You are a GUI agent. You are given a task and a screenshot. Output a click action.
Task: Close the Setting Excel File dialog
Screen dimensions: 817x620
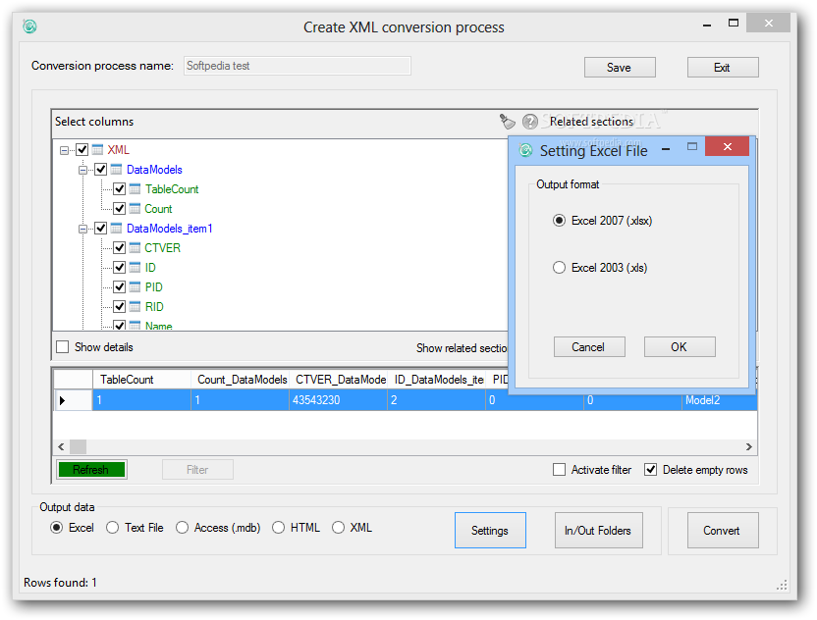(728, 146)
